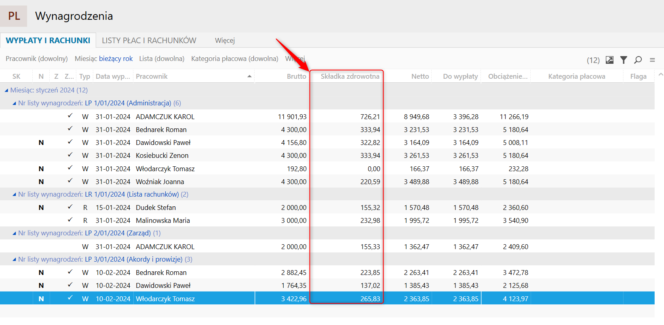This screenshot has width=664, height=325.
Task: Collapse LP 3/01/2024 (Akordy i prowizje) group
Action: click(15, 260)
